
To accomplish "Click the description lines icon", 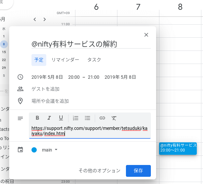I will [20, 118].
